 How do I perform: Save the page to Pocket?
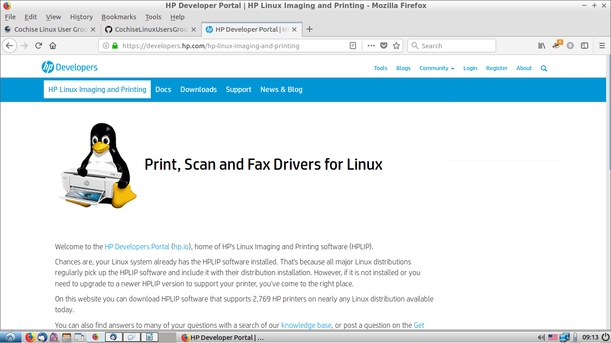pyautogui.click(x=383, y=46)
